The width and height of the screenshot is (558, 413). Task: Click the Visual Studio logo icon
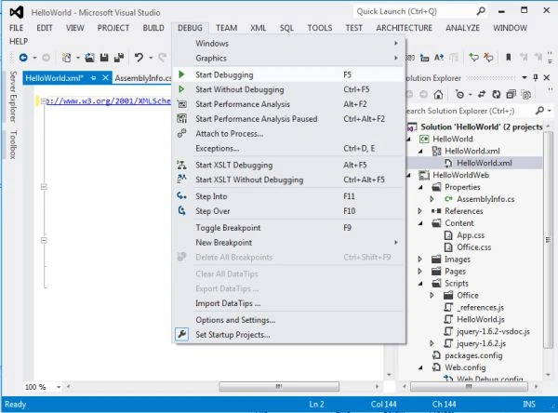[x=17, y=12]
